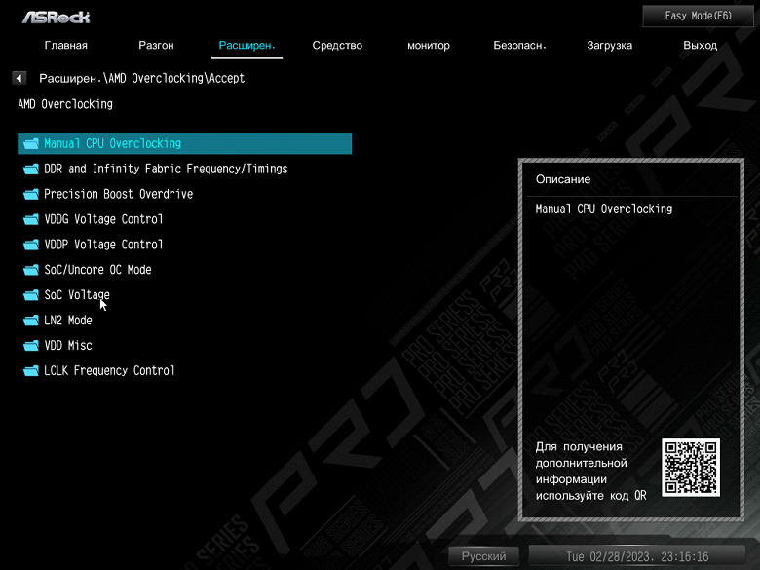Click the QR code in description panel
760x570 pixels.
click(x=691, y=468)
